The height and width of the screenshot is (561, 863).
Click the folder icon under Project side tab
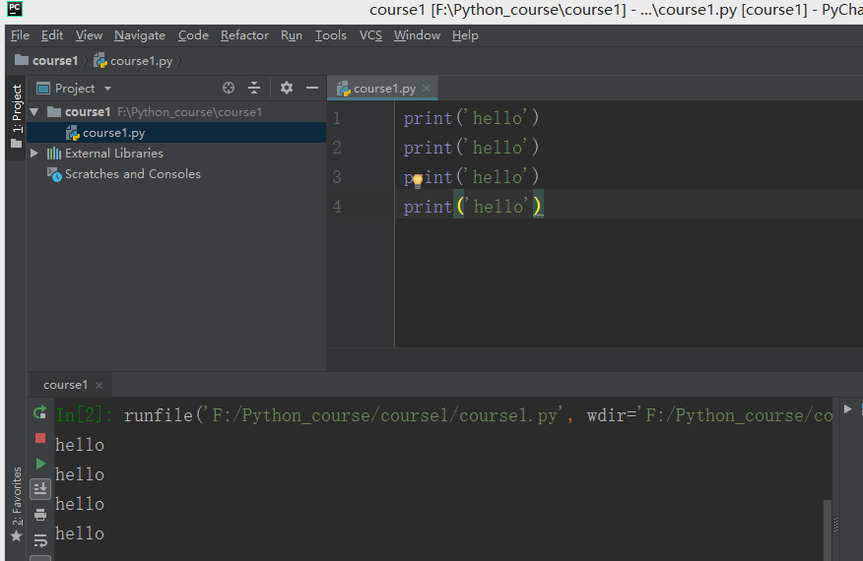(17, 144)
